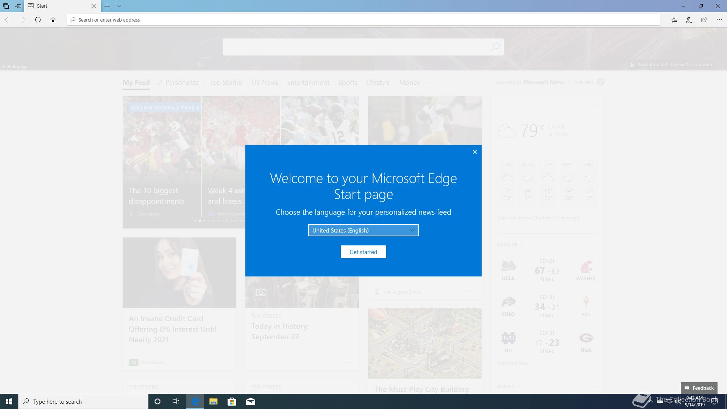Click Hide image link
Viewport: 727px width, 409px height.
pyautogui.click(x=15, y=67)
